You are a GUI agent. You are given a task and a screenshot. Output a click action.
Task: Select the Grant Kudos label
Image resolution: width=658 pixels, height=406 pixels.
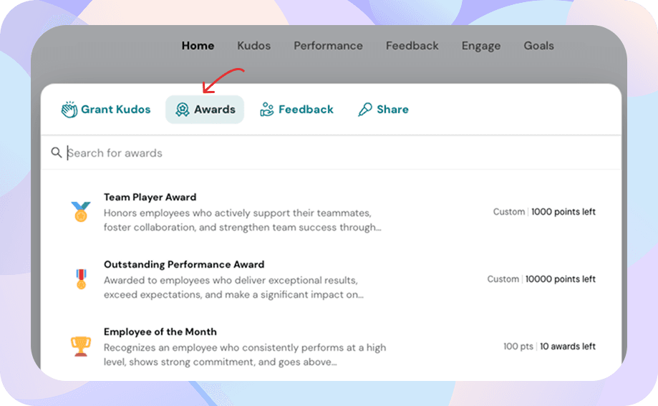click(x=116, y=110)
